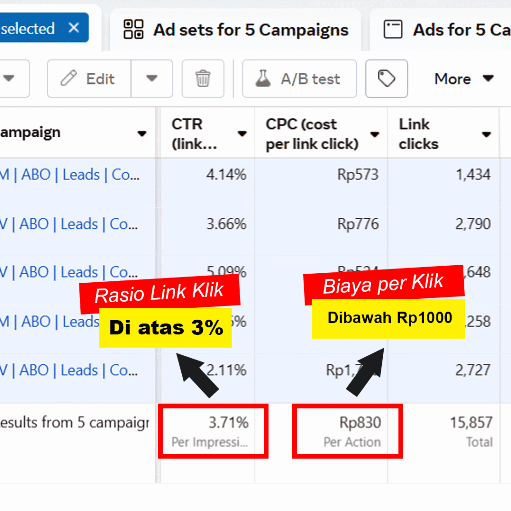This screenshot has width=511, height=511.
Task: Open the Link clicks column dropdown arrow
Action: (x=486, y=134)
